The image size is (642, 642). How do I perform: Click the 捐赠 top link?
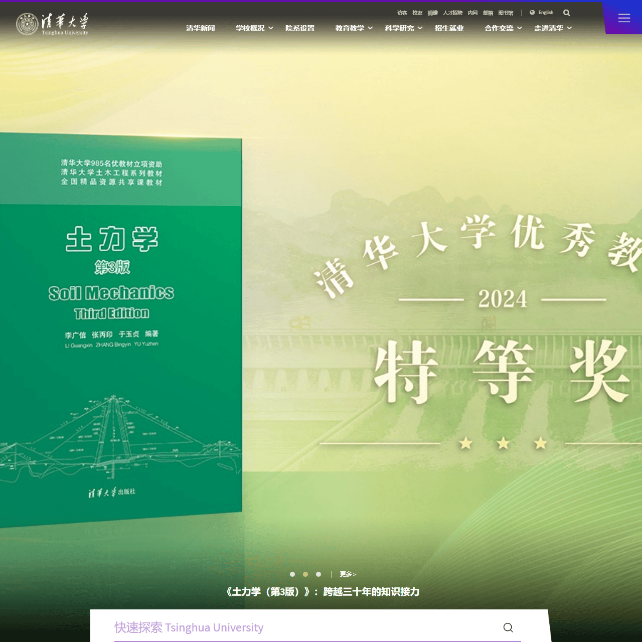(433, 13)
